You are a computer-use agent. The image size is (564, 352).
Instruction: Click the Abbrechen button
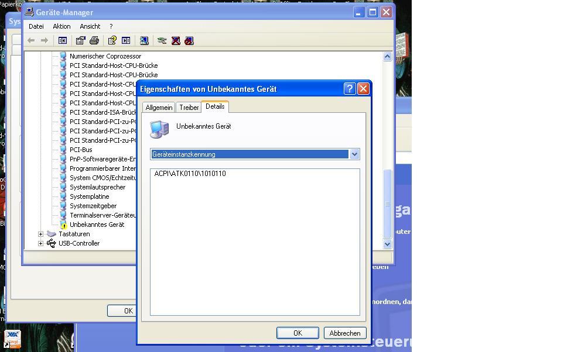[x=344, y=333]
